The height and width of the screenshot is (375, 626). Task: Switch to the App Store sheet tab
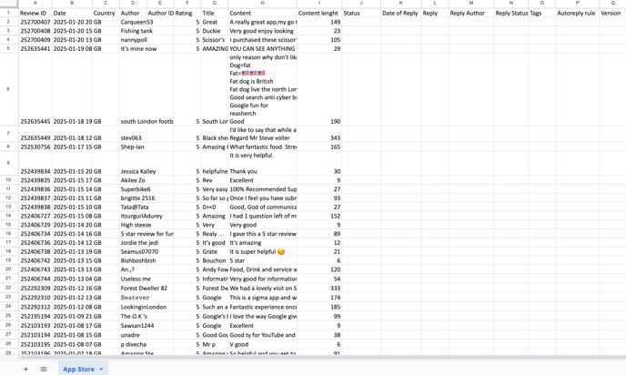click(x=78, y=369)
